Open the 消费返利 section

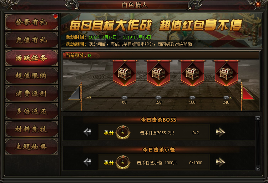click(x=32, y=93)
